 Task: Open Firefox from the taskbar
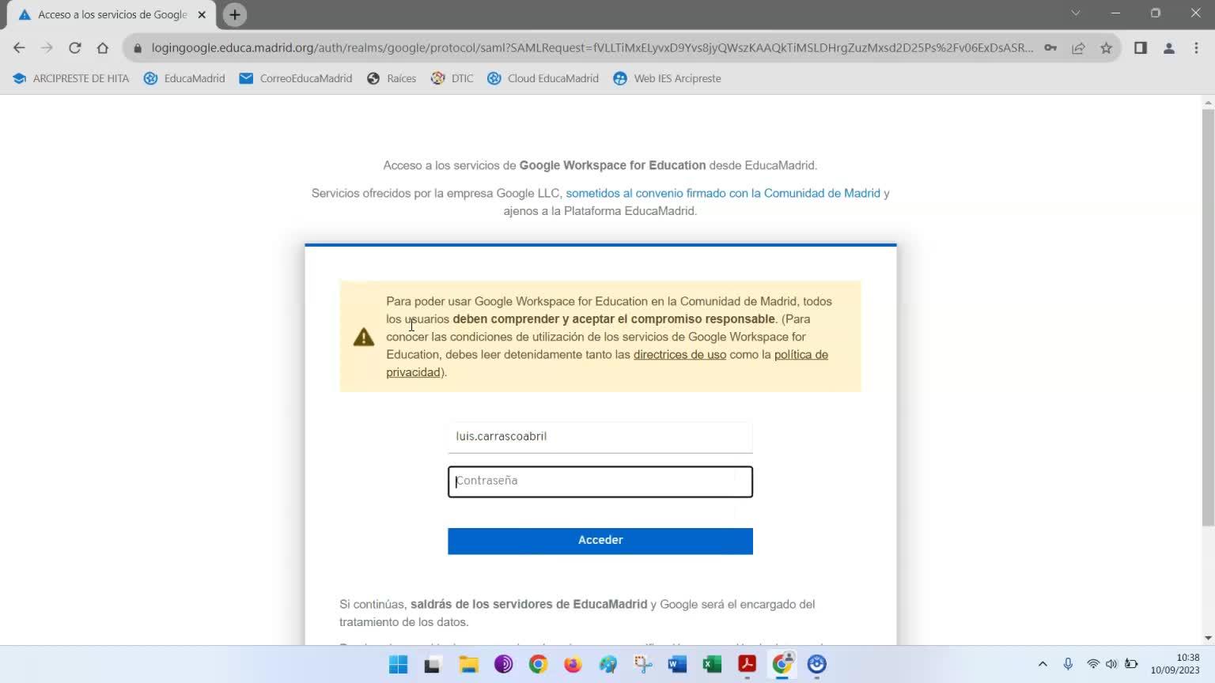(x=573, y=664)
